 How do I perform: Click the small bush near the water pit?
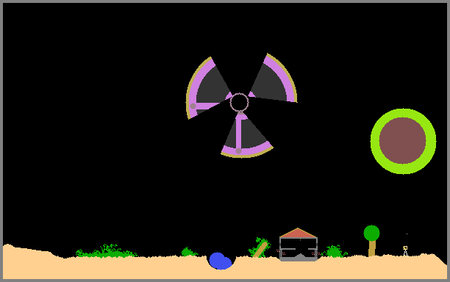tap(189, 252)
